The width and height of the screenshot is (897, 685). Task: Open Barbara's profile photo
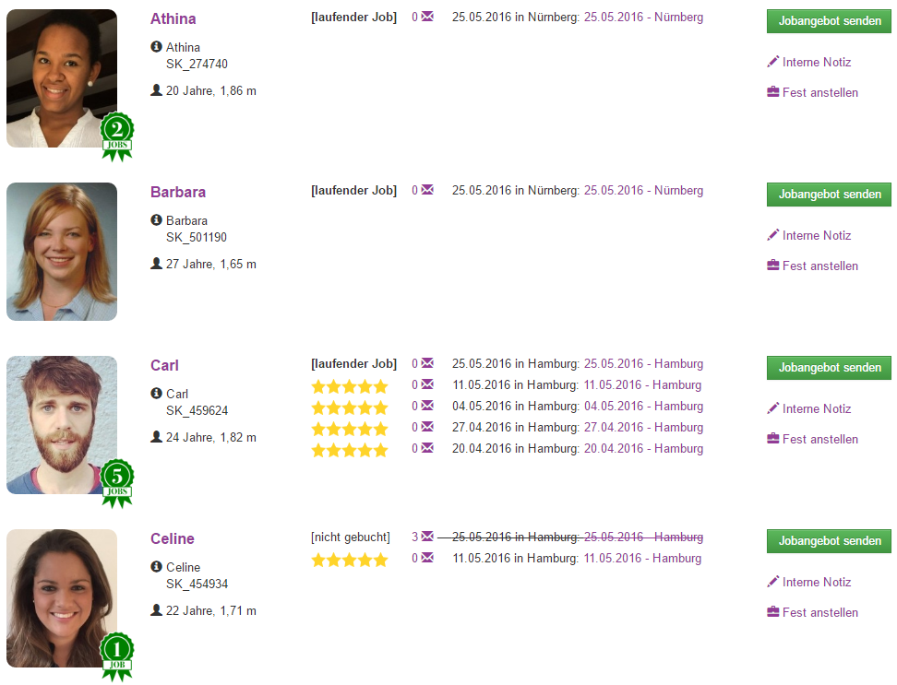(62, 252)
